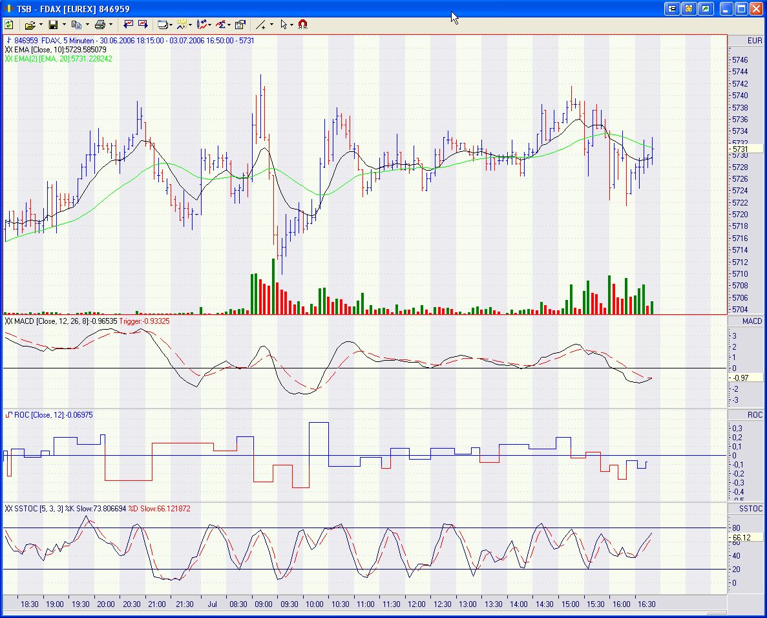This screenshot has width=767, height=618.
Task: Click the horizontal scrollbar below time axis
Action: (x=365, y=613)
